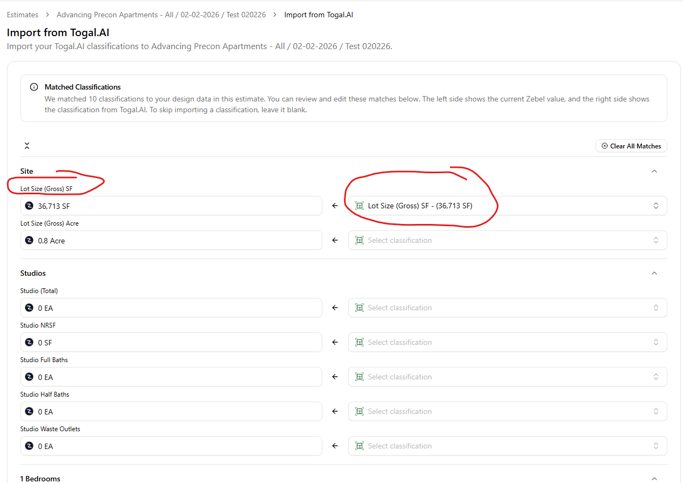Click the arrow icon in Studio Waste Outlets row
The width and height of the screenshot is (683, 483).
pos(335,446)
